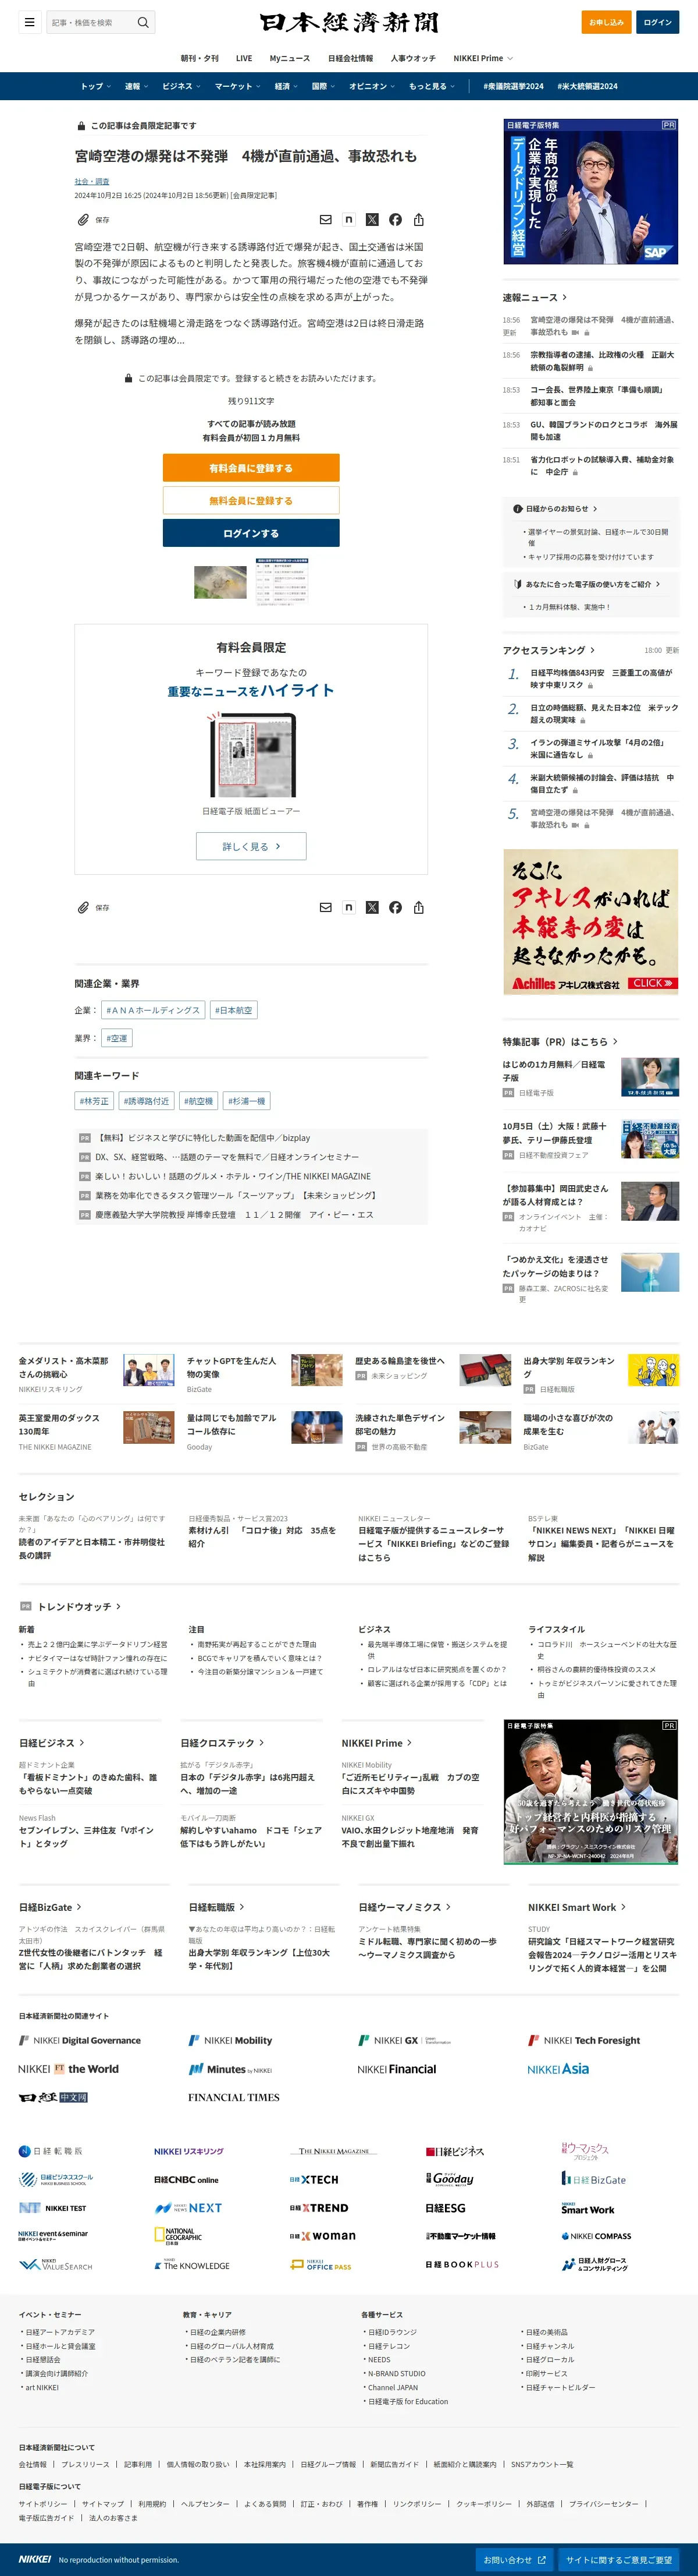This screenshot has width=698, height=2576.
Task: Click 更新 beside the ranking time
Action: tap(672, 650)
